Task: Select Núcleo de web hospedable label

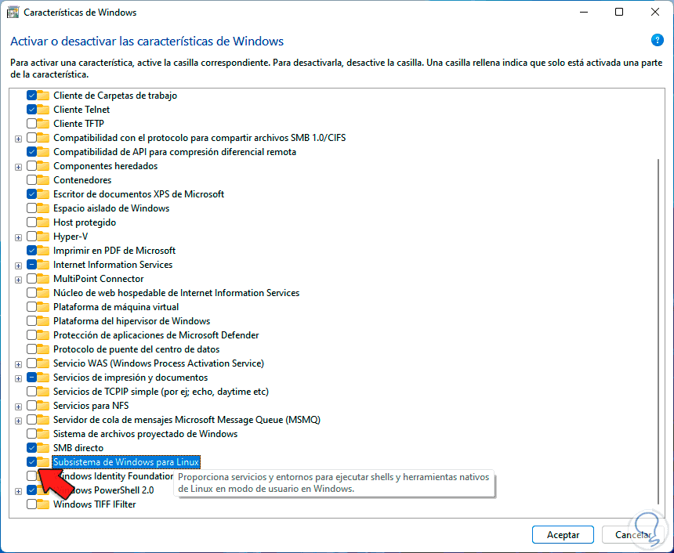Action: (x=176, y=293)
